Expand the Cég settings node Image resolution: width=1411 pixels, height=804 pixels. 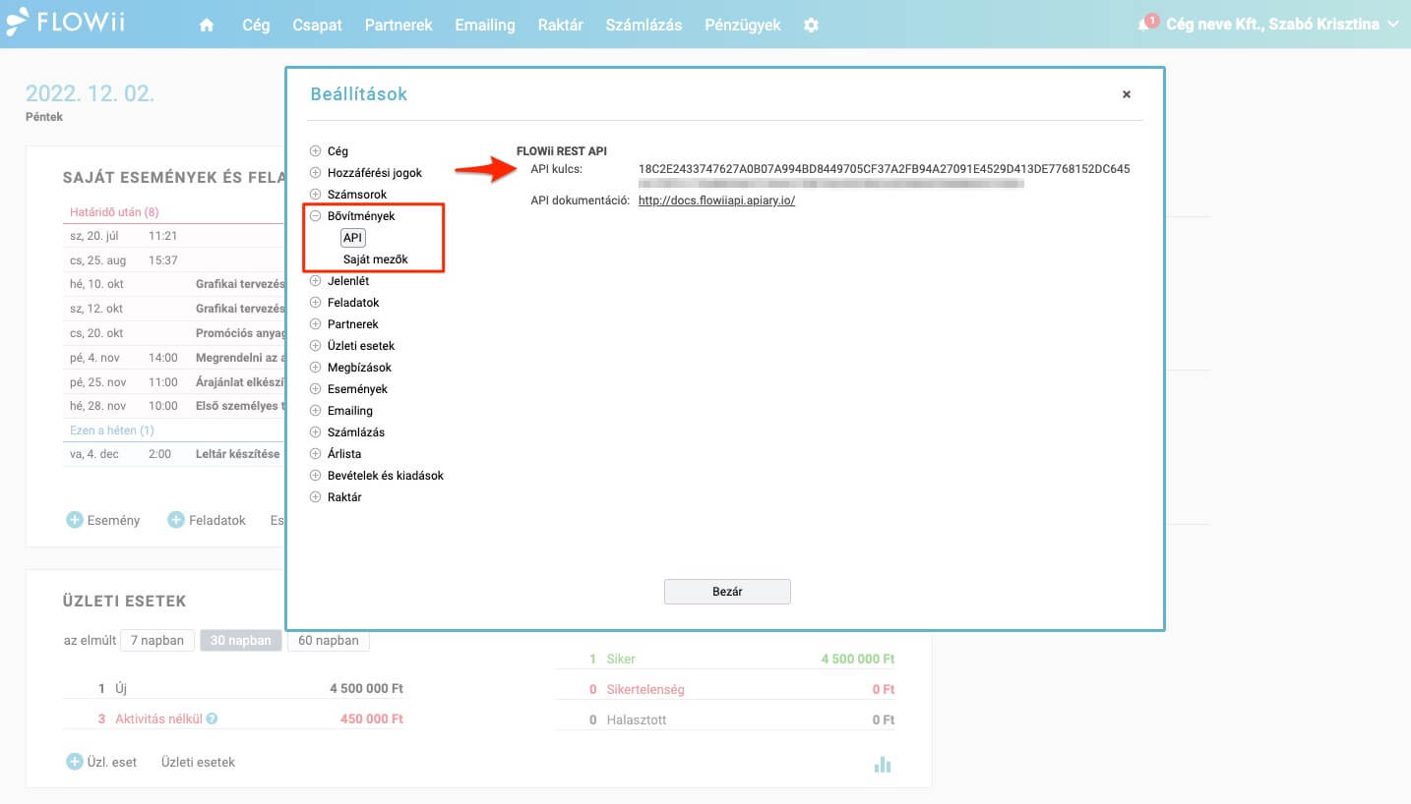[316, 151]
